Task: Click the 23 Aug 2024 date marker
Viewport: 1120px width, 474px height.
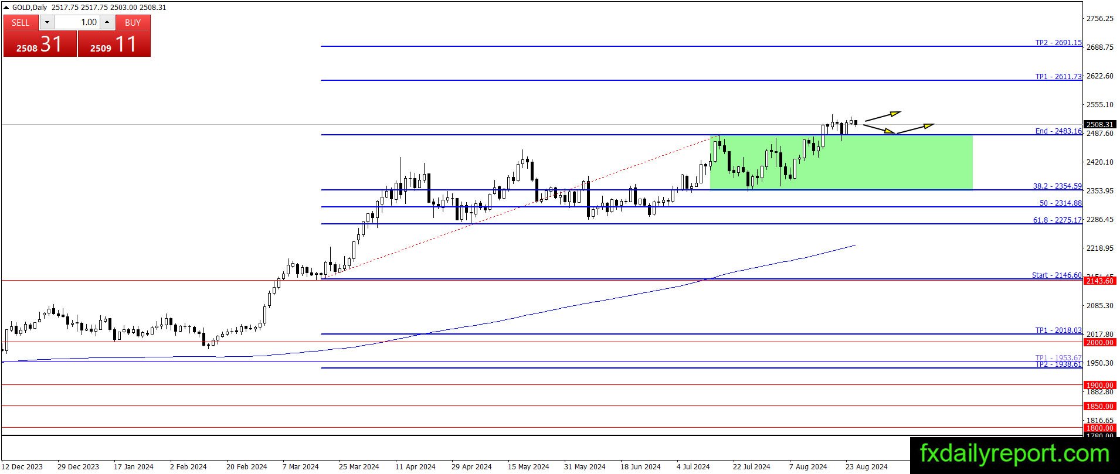Action: 866,467
